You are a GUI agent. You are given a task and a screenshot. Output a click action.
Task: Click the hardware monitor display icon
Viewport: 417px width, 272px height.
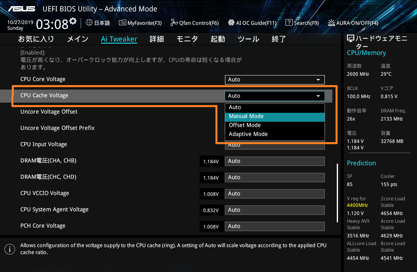point(351,39)
